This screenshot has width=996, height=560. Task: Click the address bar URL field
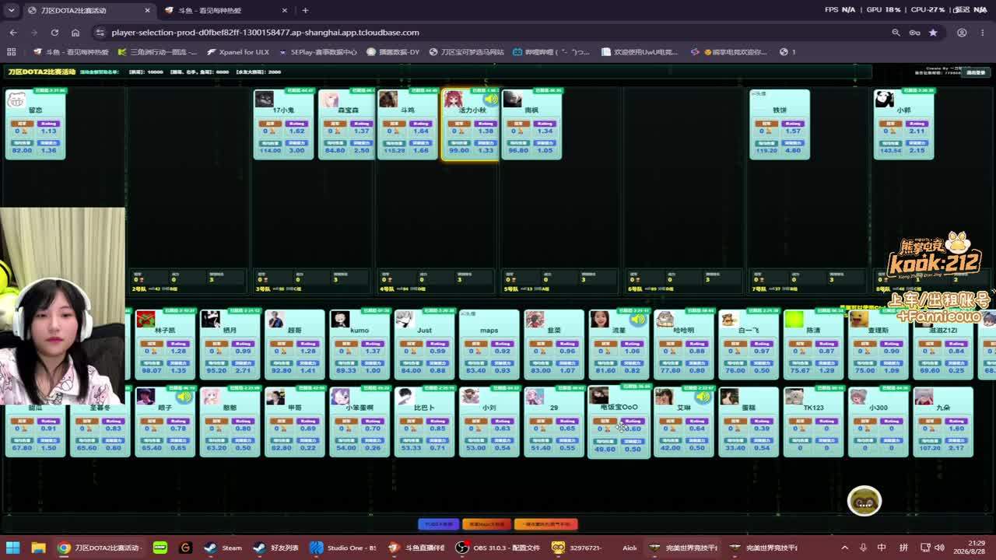[498, 33]
